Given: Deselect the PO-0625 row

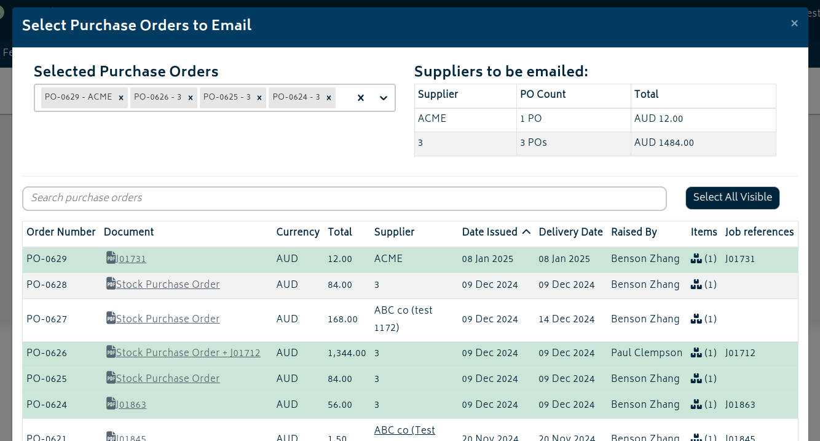Looking at the screenshot, I should pos(410,379).
